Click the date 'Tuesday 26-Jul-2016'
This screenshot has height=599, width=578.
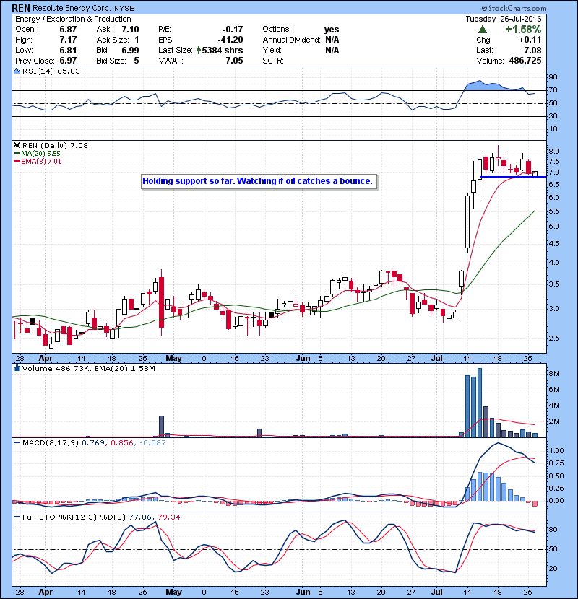coord(504,19)
